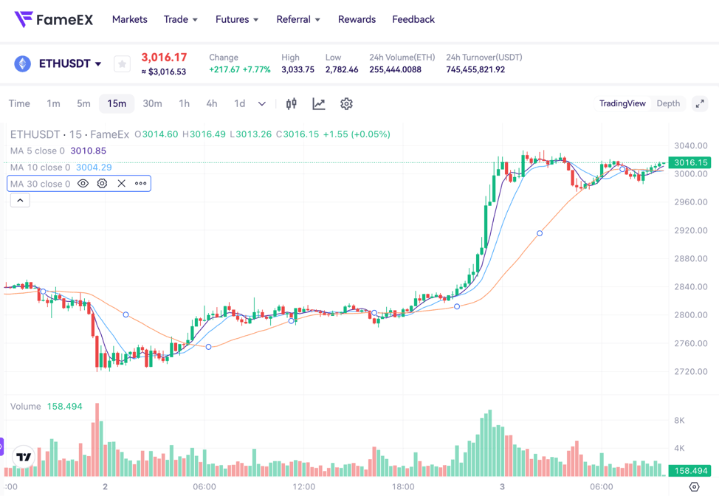
Task: Open chart settings gear in toolbar
Action: click(x=346, y=104)
